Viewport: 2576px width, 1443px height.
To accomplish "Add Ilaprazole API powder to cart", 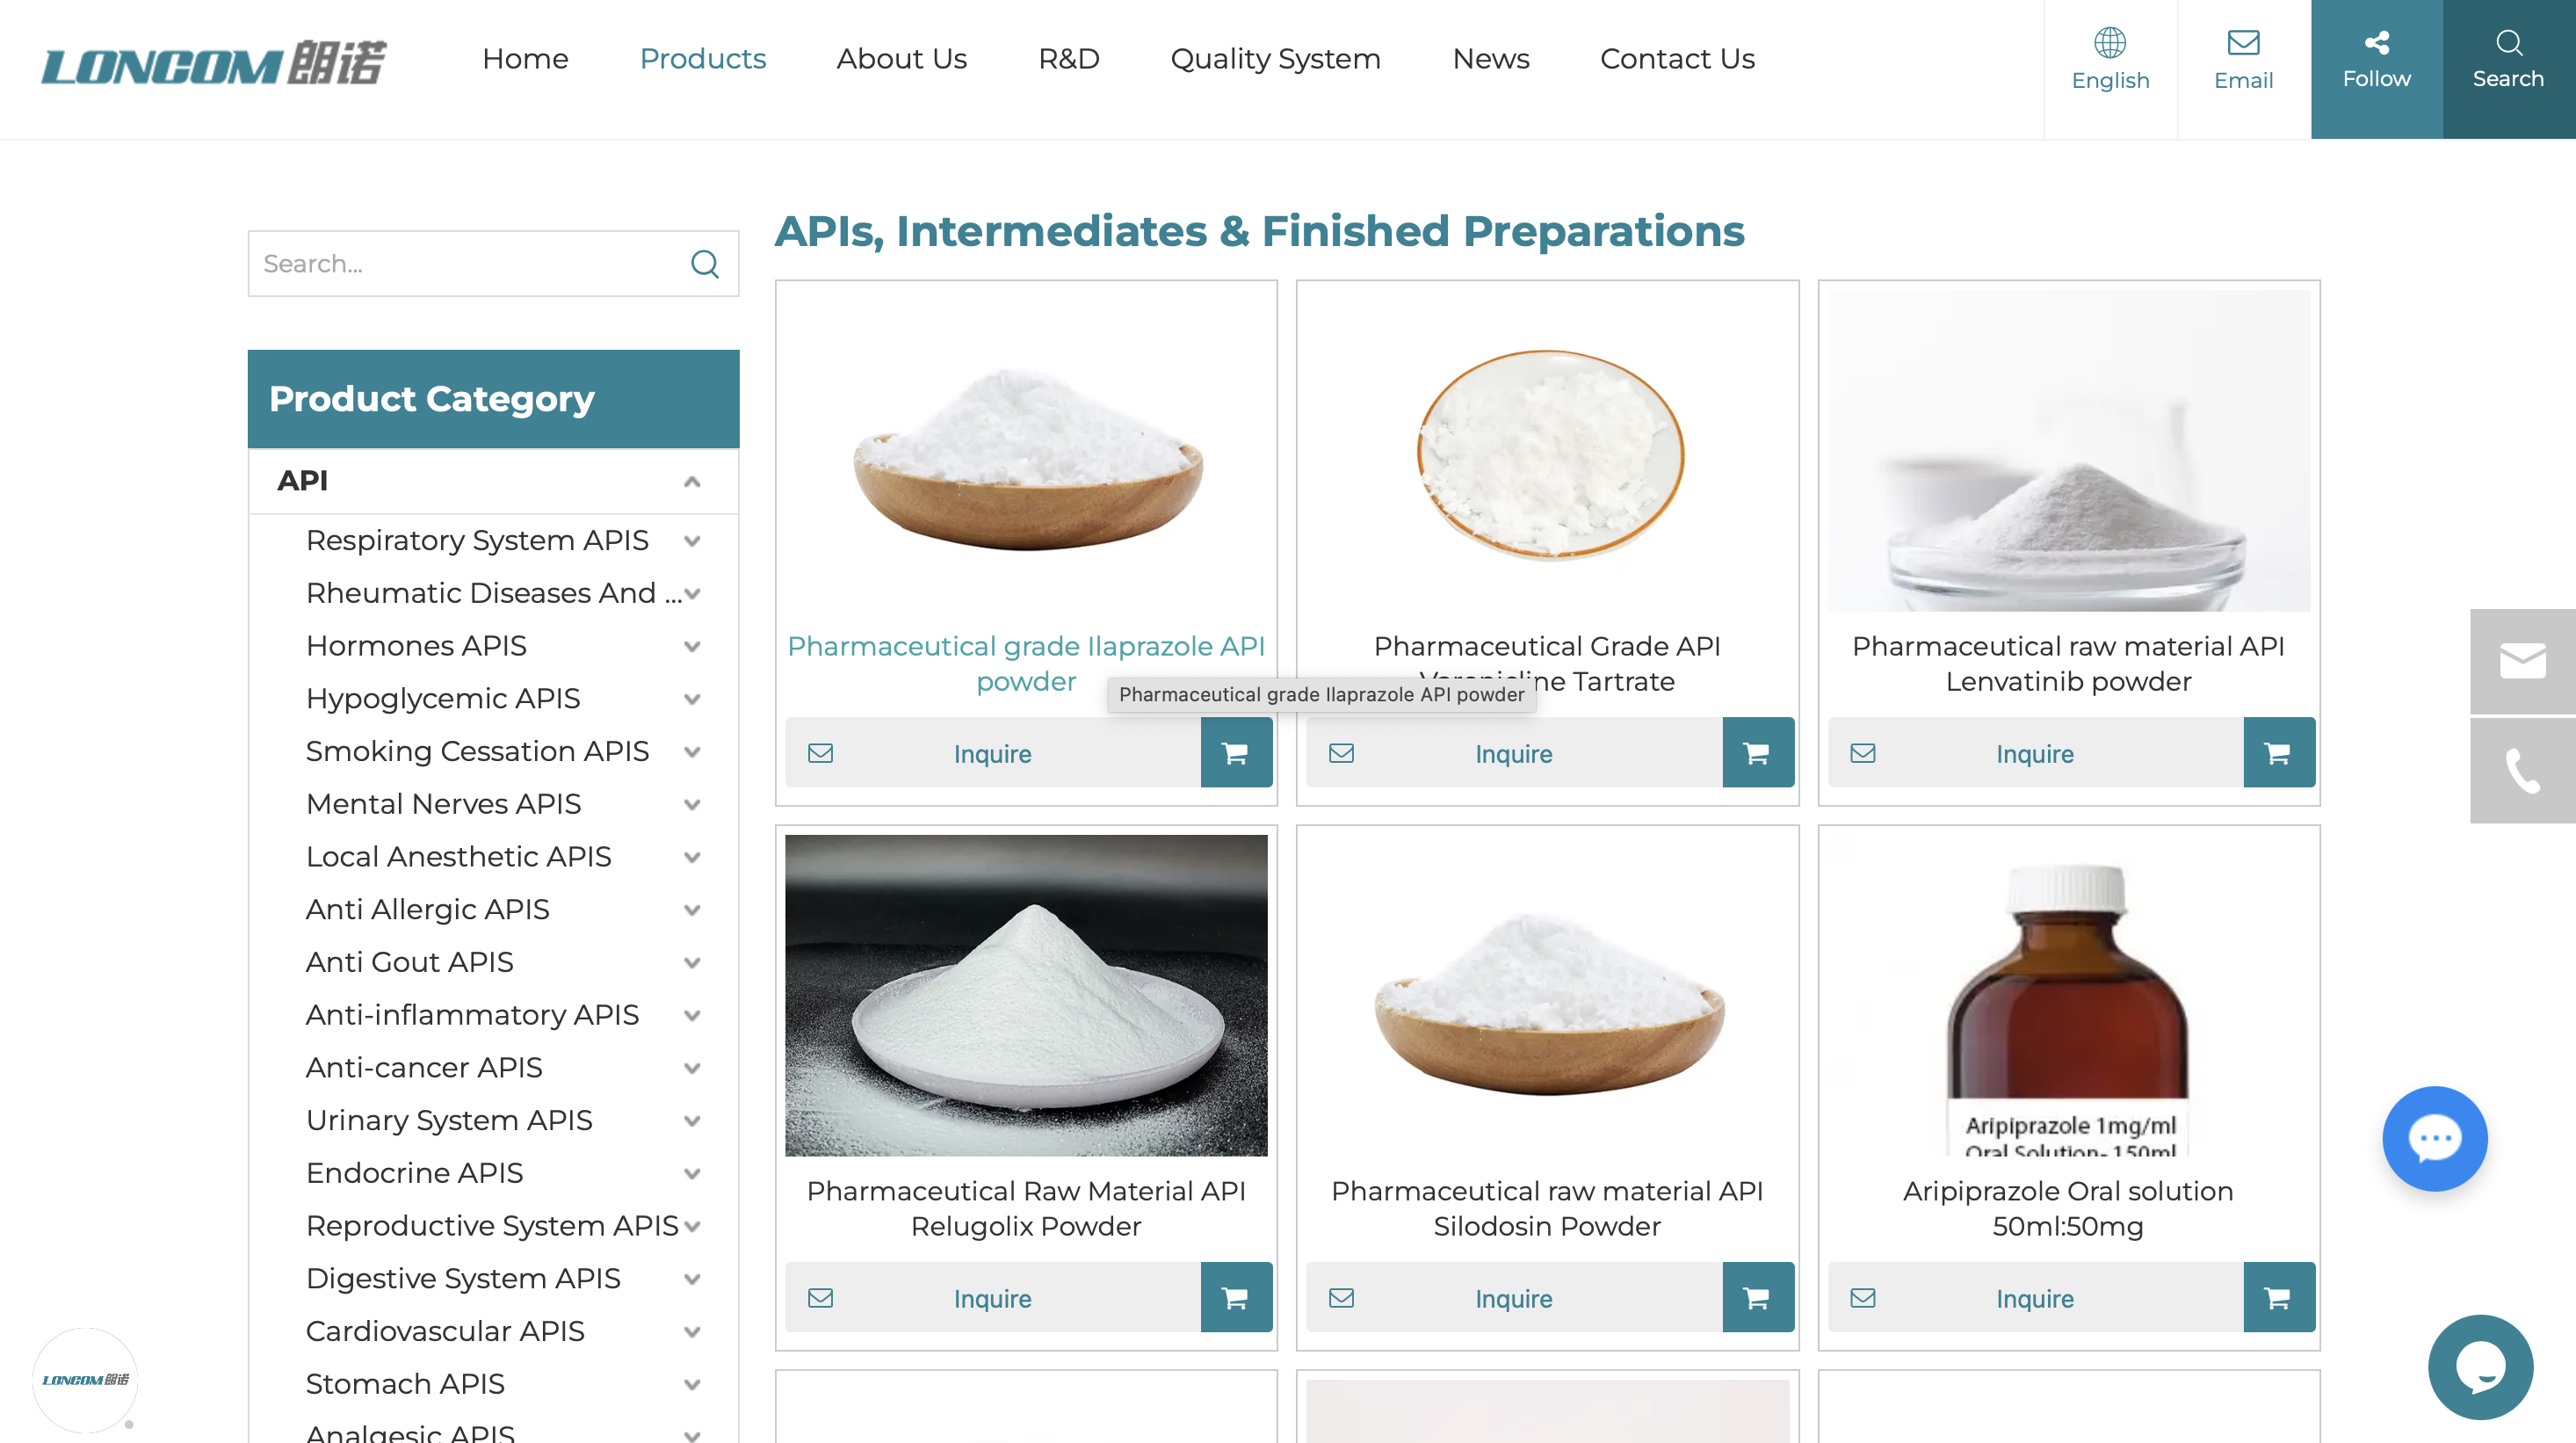I will click(1236, 753).
